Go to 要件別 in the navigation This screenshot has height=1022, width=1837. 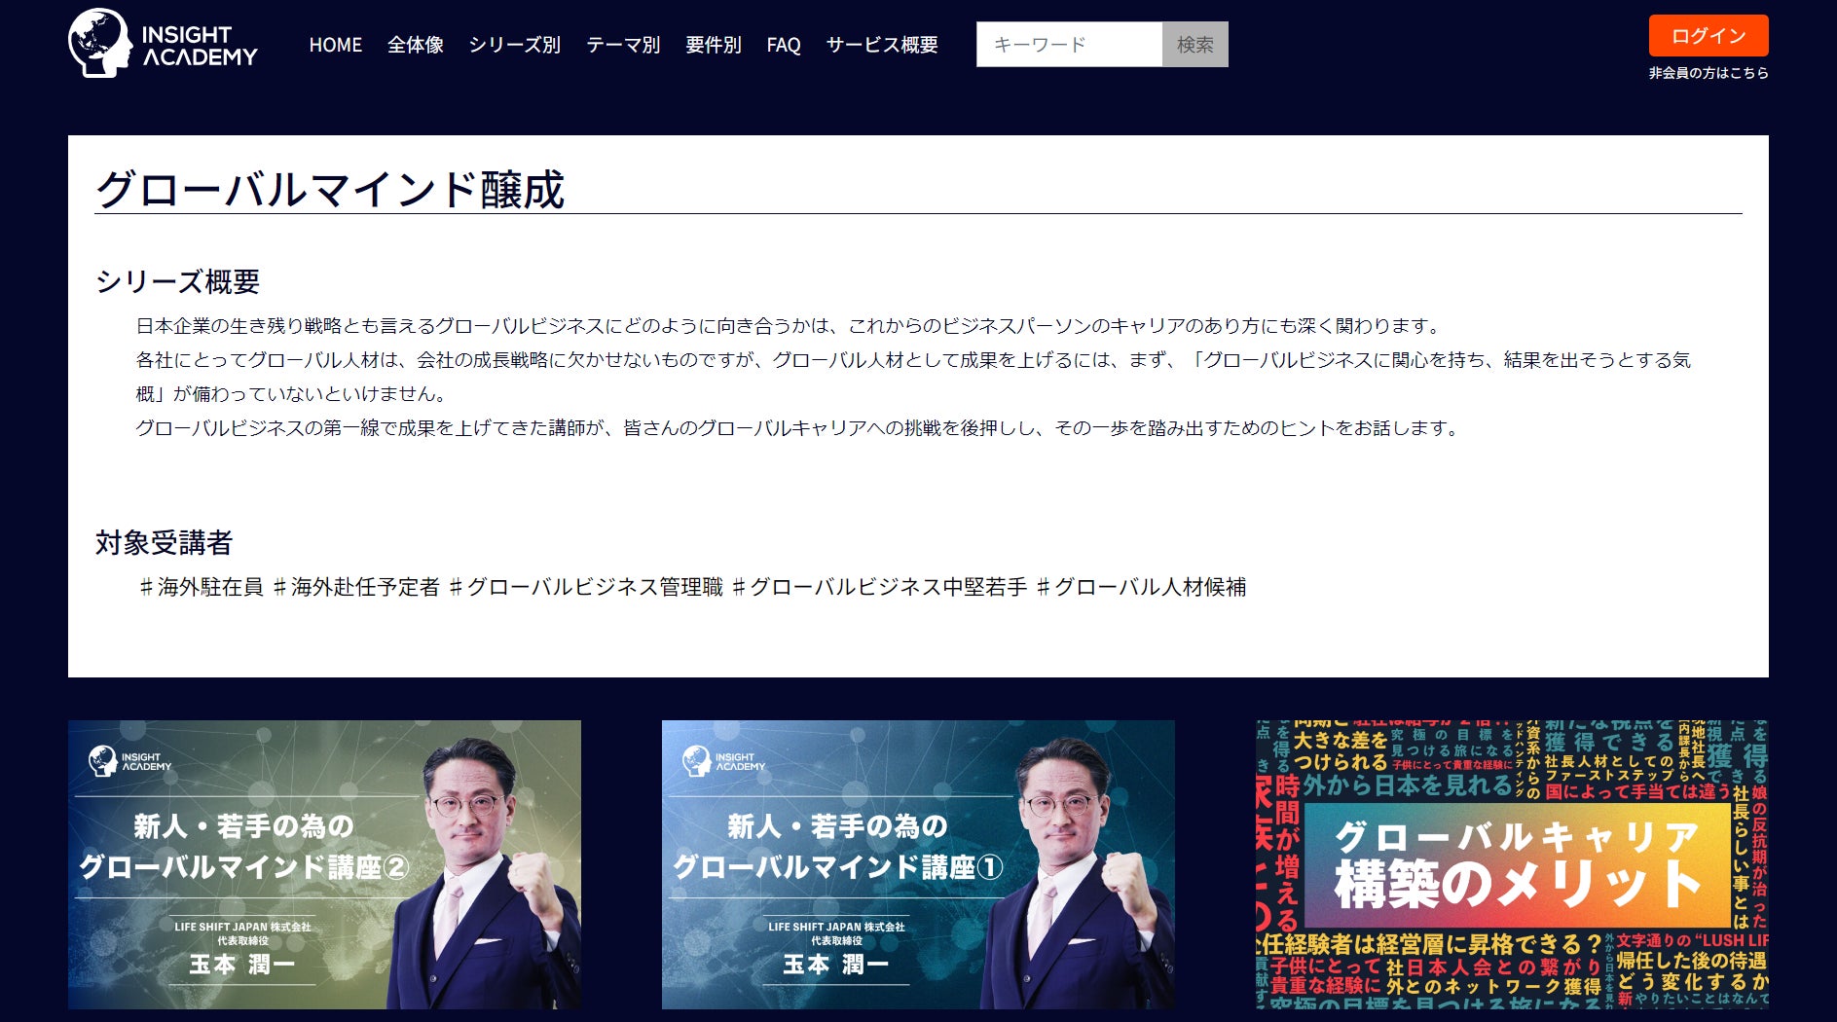tap(714, 45)
